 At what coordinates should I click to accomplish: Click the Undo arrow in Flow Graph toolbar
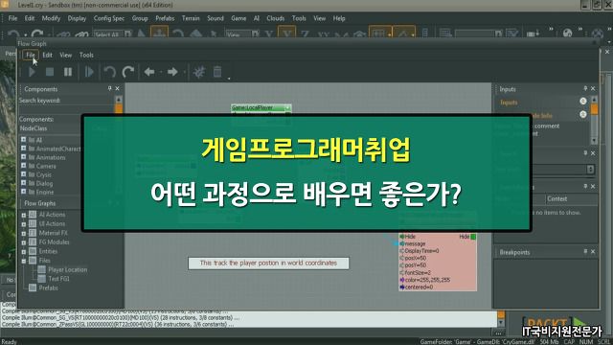tap(109, 72)
